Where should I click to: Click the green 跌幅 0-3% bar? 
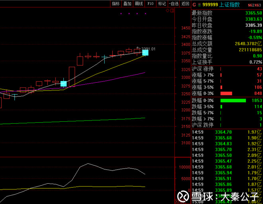tap(233, 101)
